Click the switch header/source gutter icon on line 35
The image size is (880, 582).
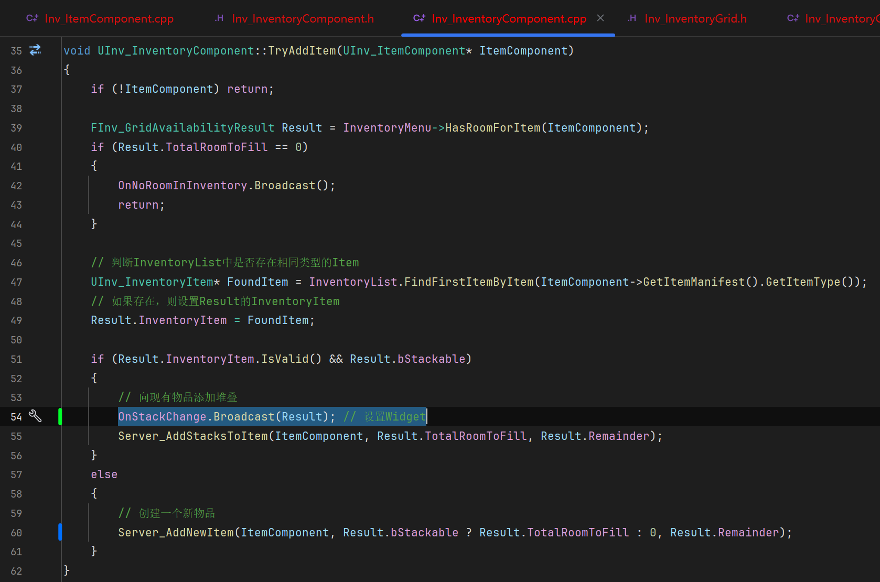(35, 50)
